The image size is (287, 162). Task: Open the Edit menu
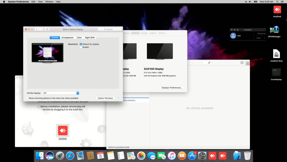33,2
